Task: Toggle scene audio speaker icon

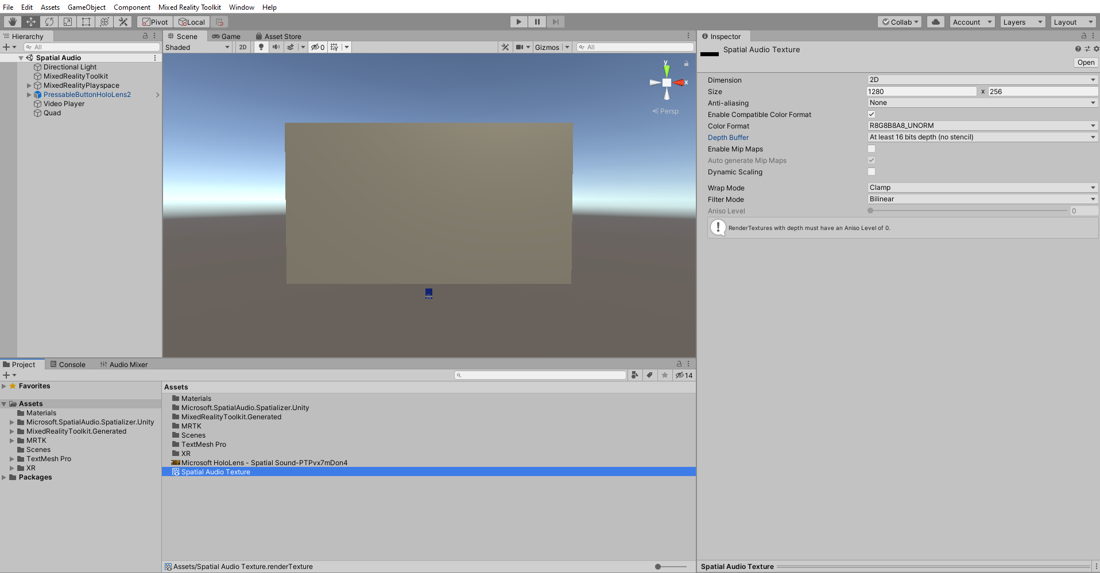Action: [276, 47]
